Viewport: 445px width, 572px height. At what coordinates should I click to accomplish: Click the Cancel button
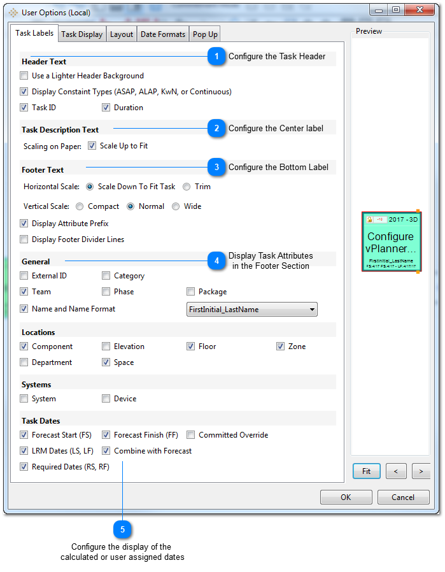point(403,497)
